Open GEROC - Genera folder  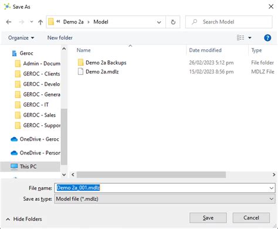[x=42, y=94]
